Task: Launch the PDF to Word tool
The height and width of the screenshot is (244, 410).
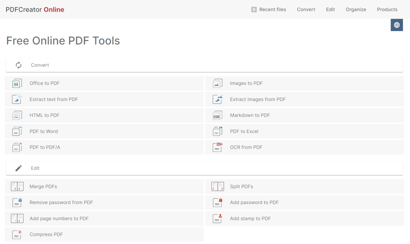Action: pyautogui.click(x=104, y=131)
